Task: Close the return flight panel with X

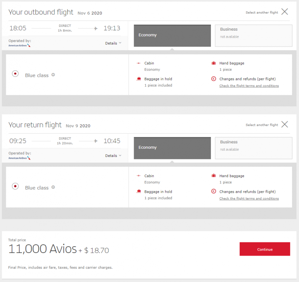Action: (285, 124)
